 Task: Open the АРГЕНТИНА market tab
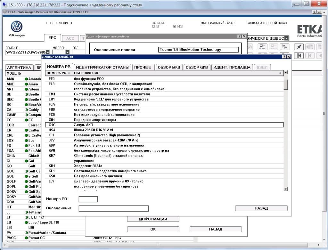pyautogui.click(x=19, y=68)
